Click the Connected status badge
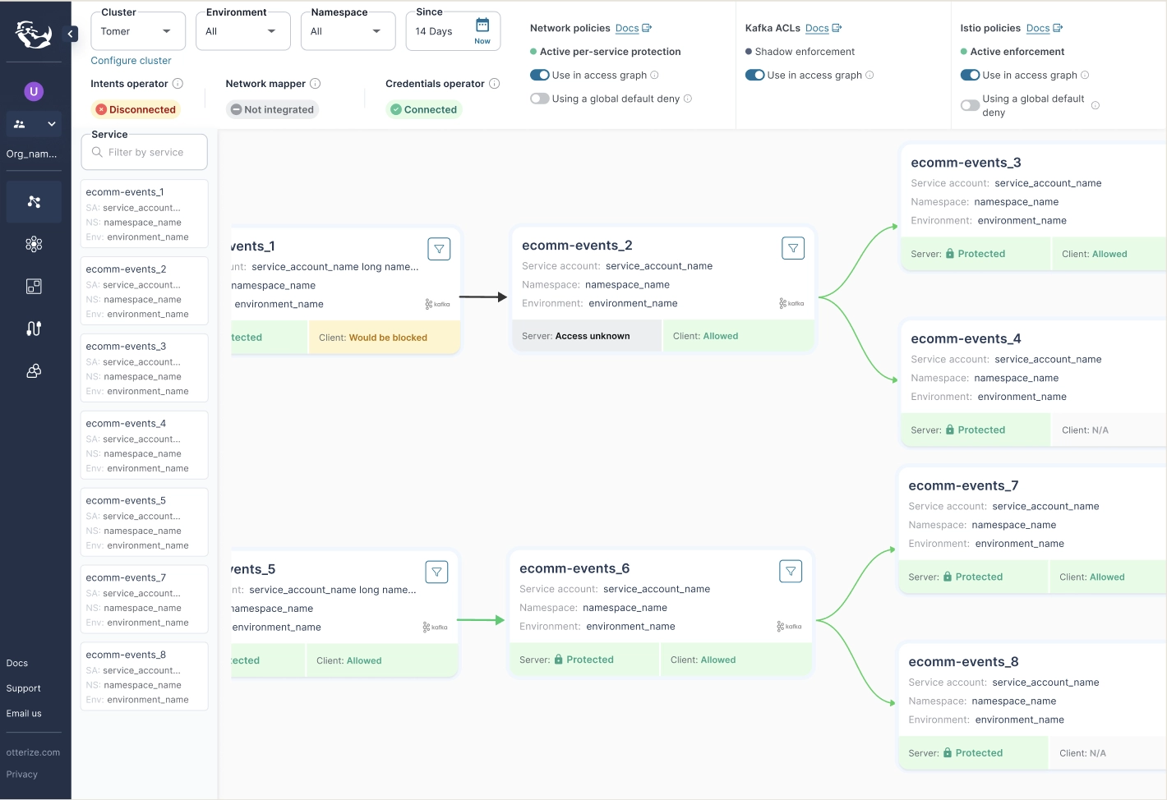The height and width of the screenshot is (800, 1167). pos(424,109)
